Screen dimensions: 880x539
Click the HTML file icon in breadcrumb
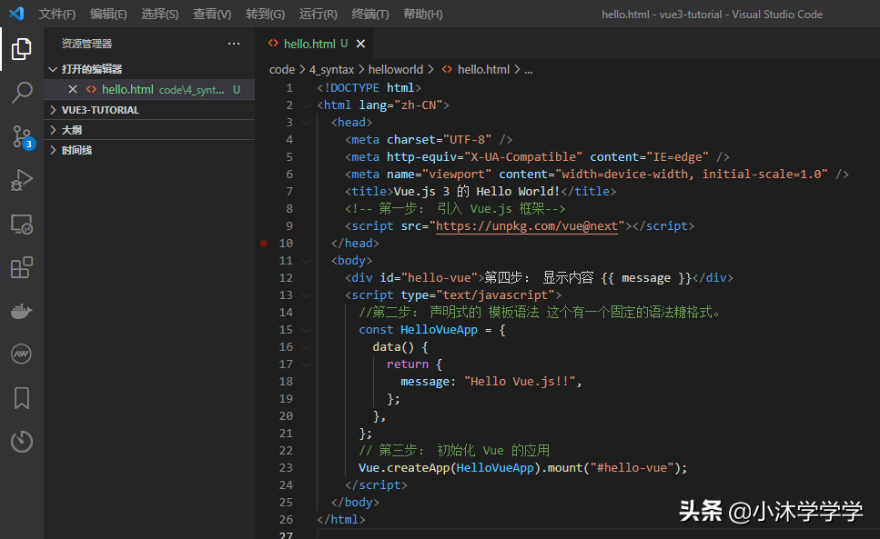pos(447,69)
